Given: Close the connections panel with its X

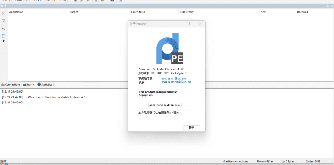Looking at the screenshot, I should coord(331,6).
